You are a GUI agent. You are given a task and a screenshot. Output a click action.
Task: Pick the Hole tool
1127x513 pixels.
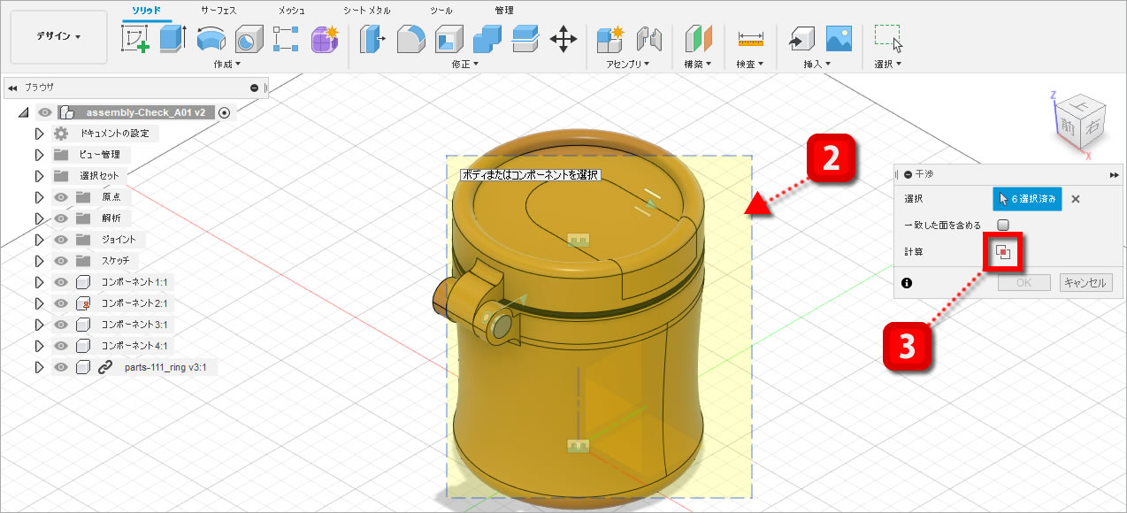click(x=249, y=39)
